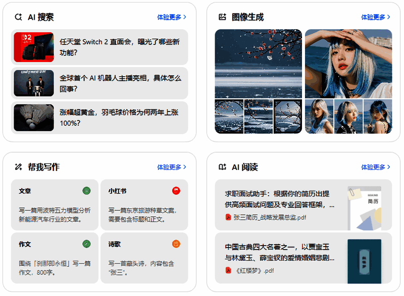Image resolution: width=404 pixels, height=296 pixels.
Task: Click the UNITREE robot news thumbnail
Action: (x=33, y=83)
